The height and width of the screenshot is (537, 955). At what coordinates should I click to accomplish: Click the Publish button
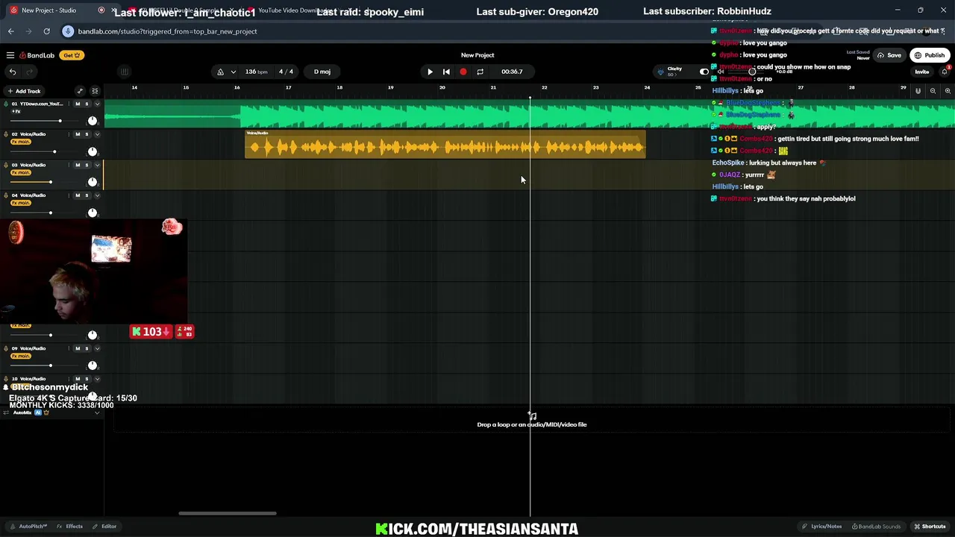pos(930,55)
